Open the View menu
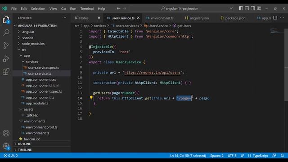288x162 pixels. pos(53,9)
